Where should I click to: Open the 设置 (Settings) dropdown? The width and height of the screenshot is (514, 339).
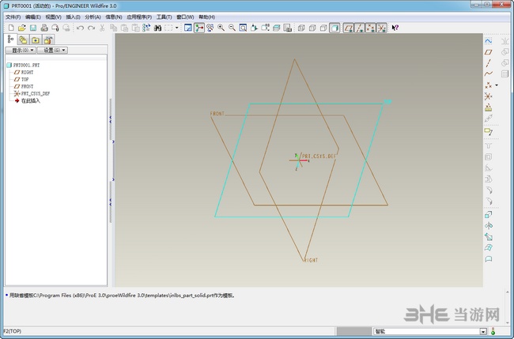click(x=54, y=51)
